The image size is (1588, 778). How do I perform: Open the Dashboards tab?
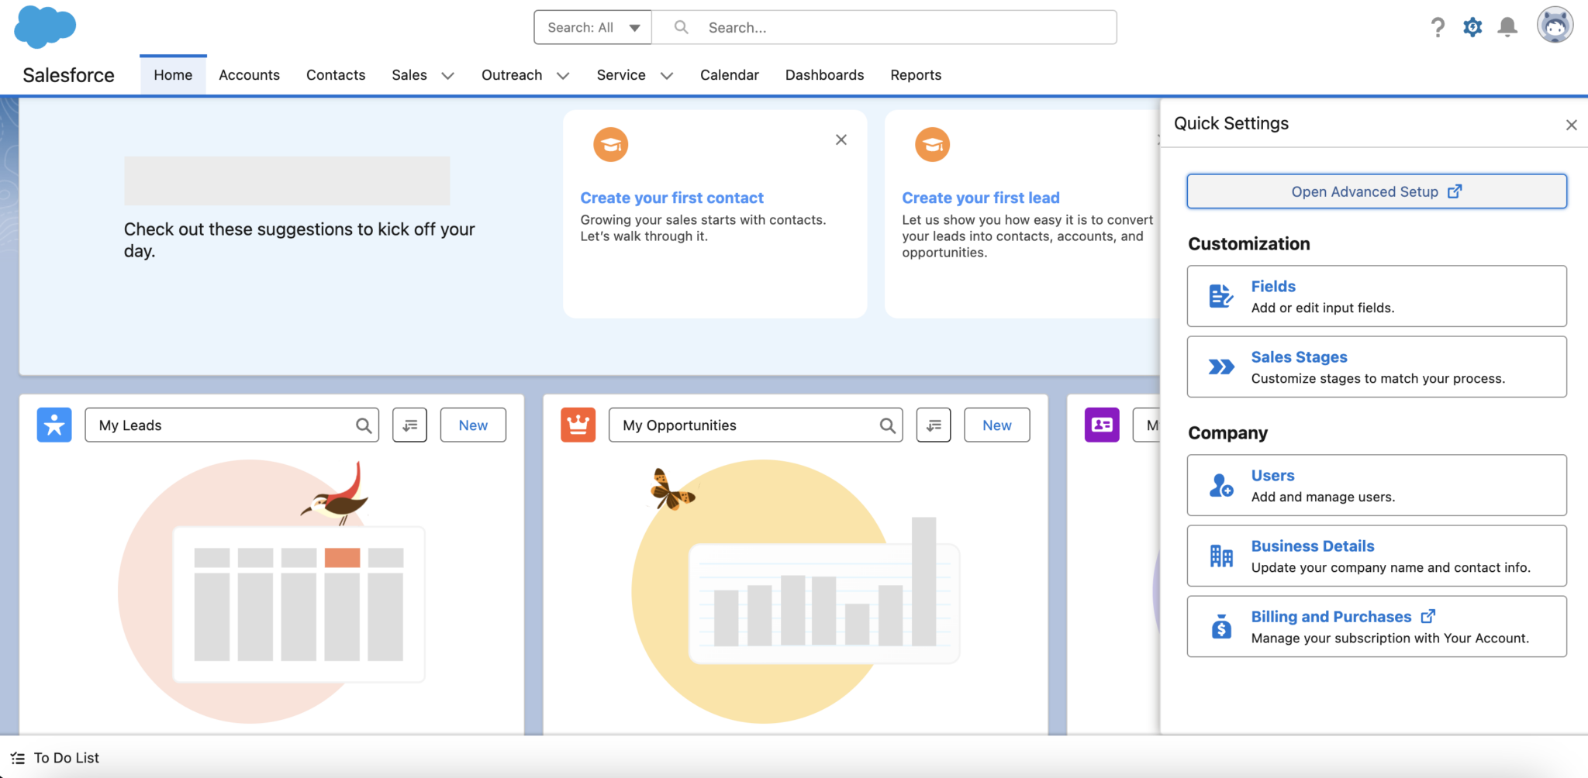824,75
